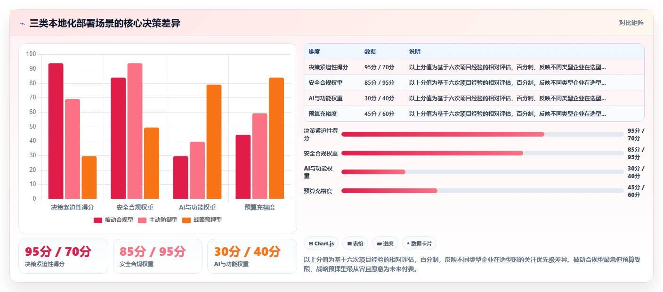Click the 预算充裕度 x-axis label
The width and height of the screenshot is (663, 292).
tap(260, 207)
